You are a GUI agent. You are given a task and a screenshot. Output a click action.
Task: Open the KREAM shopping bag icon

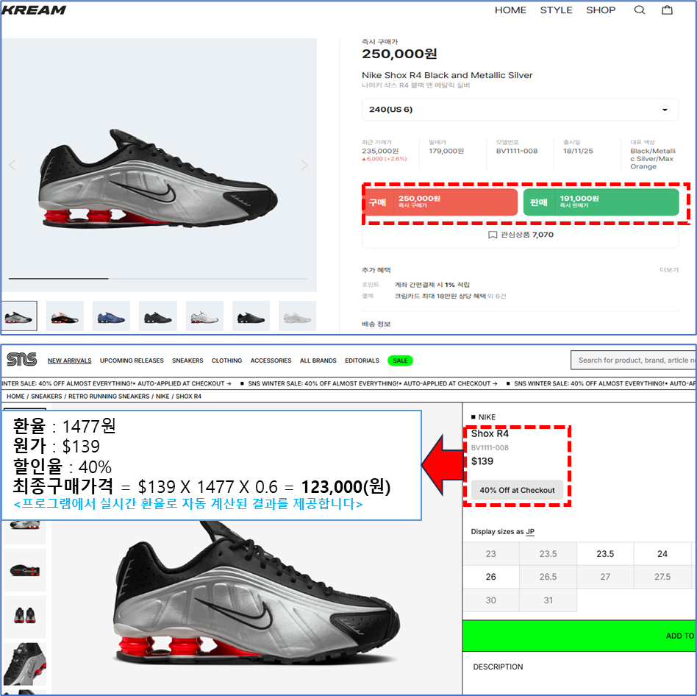click(x=667, y=10)
